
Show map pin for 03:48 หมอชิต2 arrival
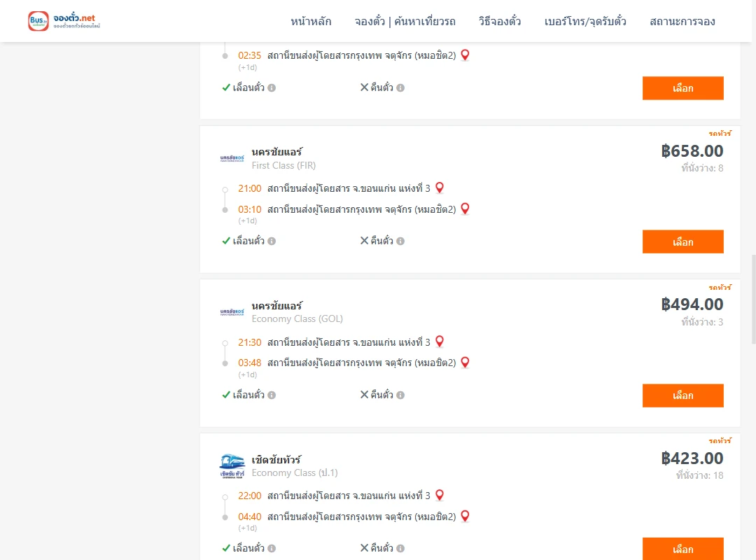pos(465,362)
